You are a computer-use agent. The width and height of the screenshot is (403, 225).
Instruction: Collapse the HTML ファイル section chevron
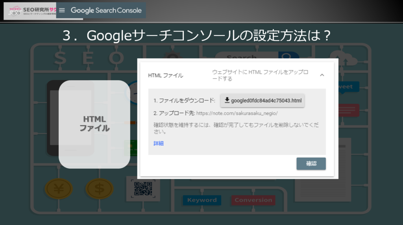(322, 75)
